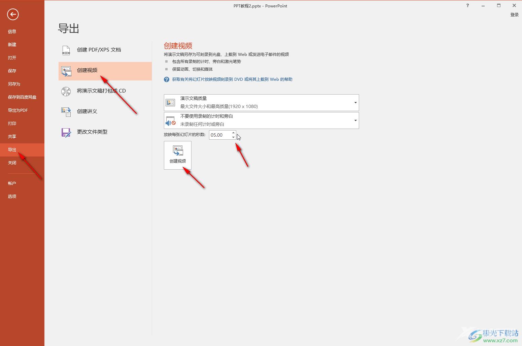Choose 保存到百度网盘 in the sidebar

pos(22,97)
